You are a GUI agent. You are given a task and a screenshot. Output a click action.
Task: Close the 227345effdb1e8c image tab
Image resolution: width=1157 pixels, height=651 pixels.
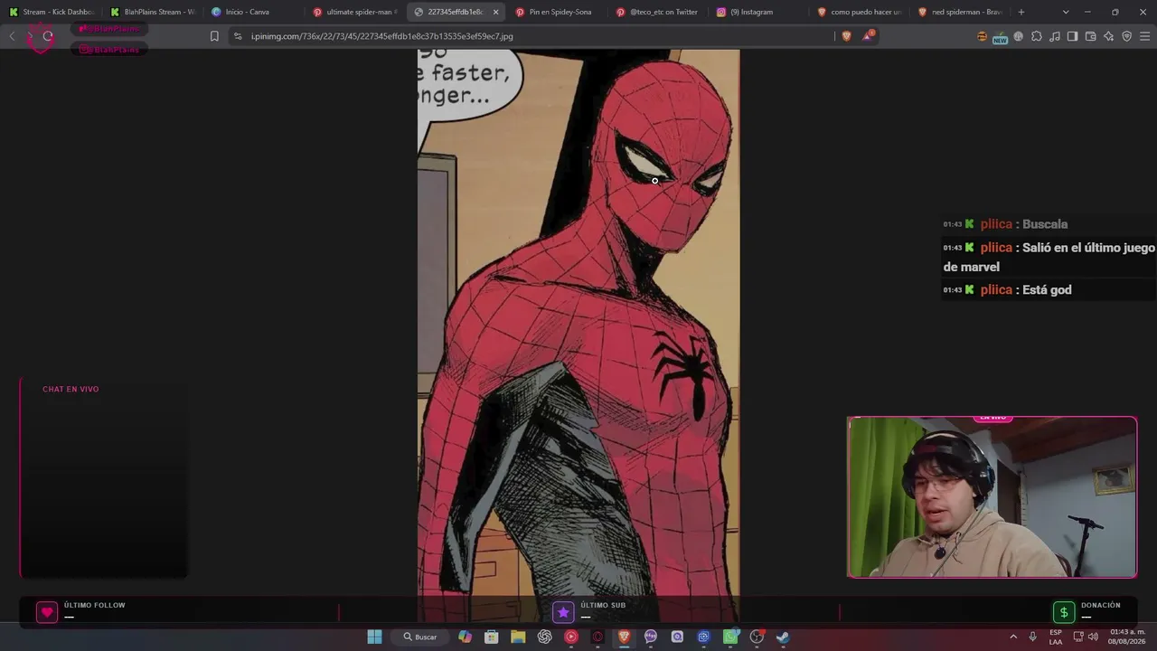click(x=495, y=12)
